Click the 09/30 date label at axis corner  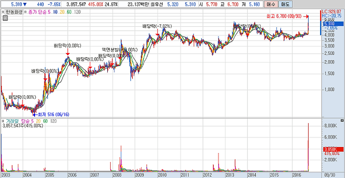click(x=329, y=175)
